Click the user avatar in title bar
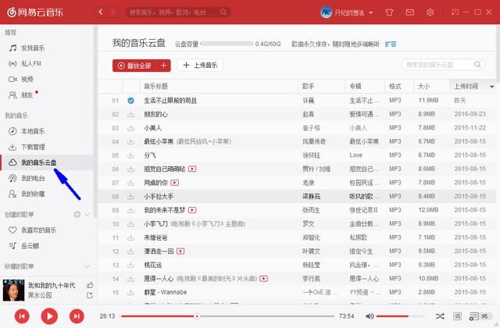 point(326,12)
